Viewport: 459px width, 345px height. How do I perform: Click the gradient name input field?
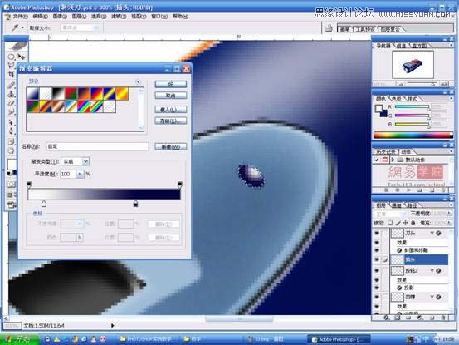[x=97, y=146]
